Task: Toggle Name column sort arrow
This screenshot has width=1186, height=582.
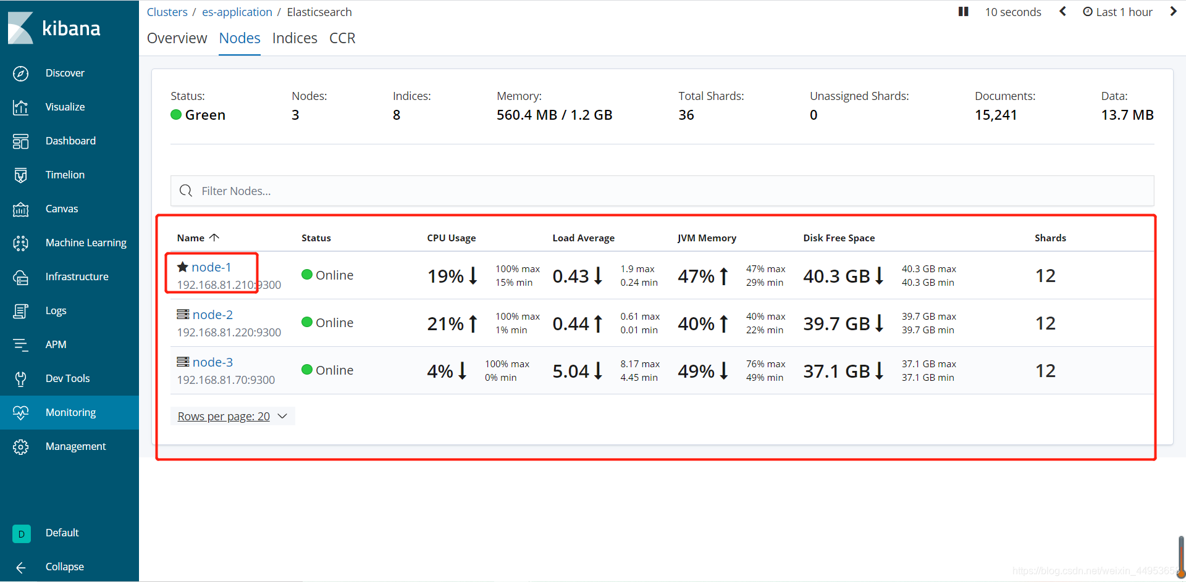Action: (x=214, y=238)
